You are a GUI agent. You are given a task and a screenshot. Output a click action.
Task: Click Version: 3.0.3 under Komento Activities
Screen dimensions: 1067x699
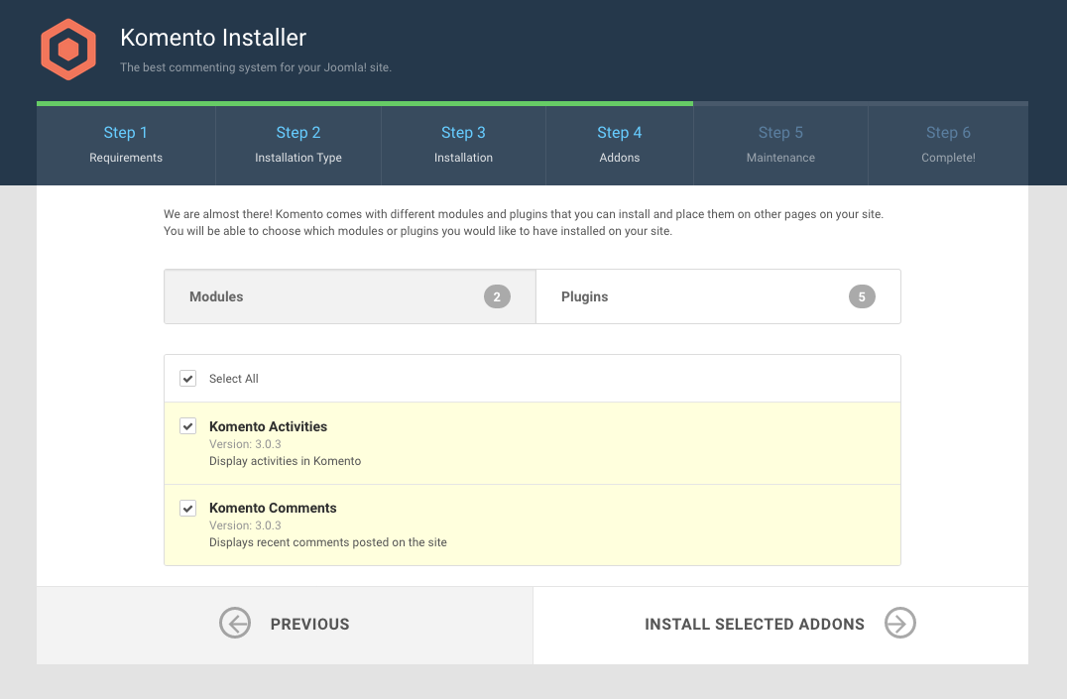click(245, 444)
